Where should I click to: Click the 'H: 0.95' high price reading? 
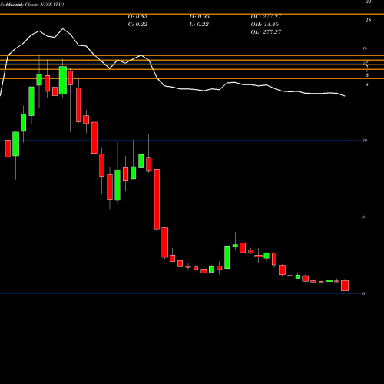pos(199,17)
